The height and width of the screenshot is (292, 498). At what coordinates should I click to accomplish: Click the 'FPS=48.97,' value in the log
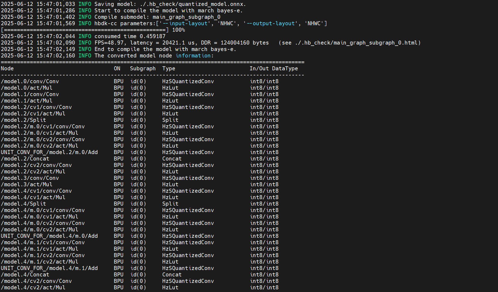(x=111, y=43)
